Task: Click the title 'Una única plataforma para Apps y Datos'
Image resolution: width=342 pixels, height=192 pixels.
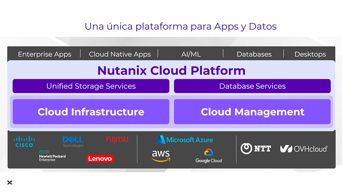Action: point(181,27)
